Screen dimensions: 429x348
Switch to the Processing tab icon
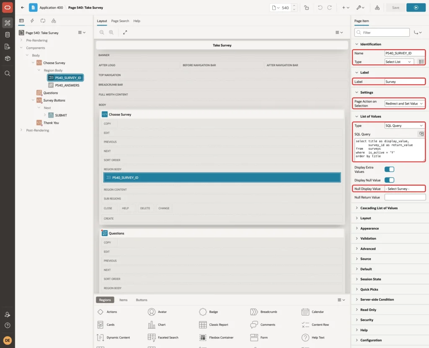tap(43, 21)
